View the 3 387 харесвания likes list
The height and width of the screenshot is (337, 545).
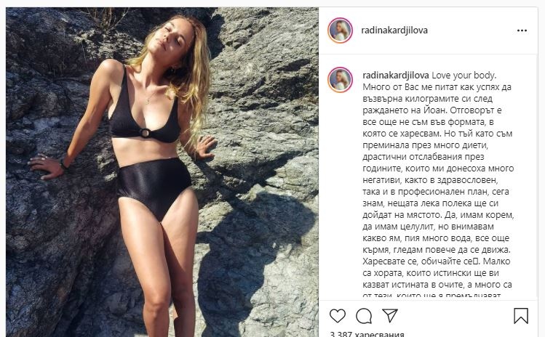(x=367, y=334)
